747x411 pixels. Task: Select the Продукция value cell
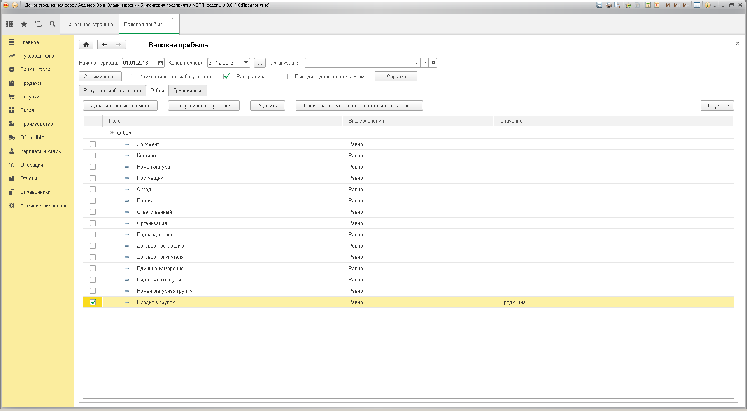pos(614,302)
